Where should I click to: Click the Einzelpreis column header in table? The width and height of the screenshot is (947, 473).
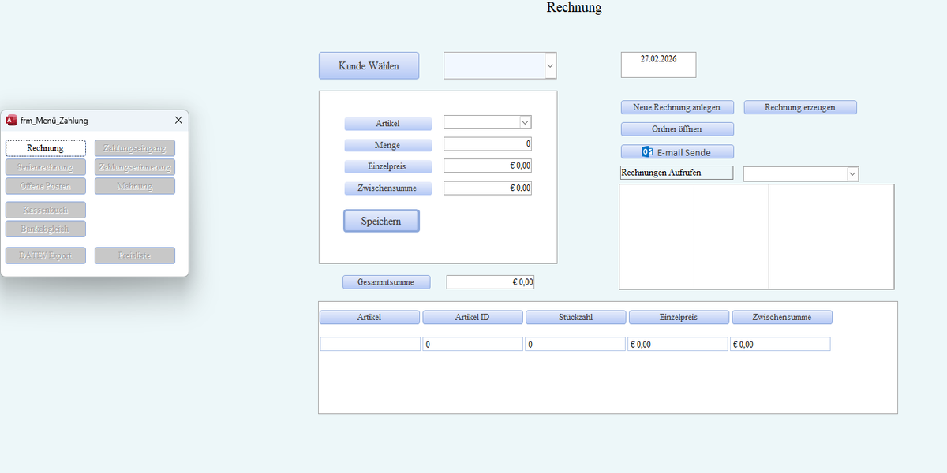679,317
